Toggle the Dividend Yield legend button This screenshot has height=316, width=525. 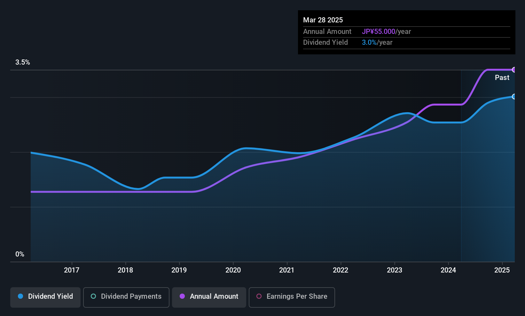click(x=45, y=296)
